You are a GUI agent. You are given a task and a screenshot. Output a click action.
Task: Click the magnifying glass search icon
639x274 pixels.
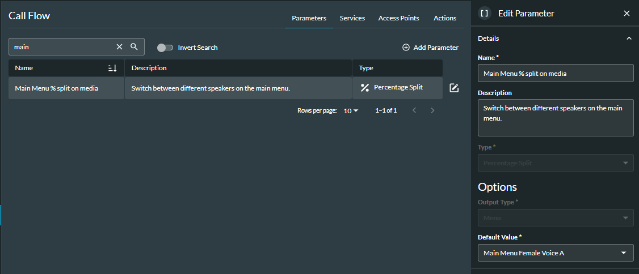coord(134,47)
